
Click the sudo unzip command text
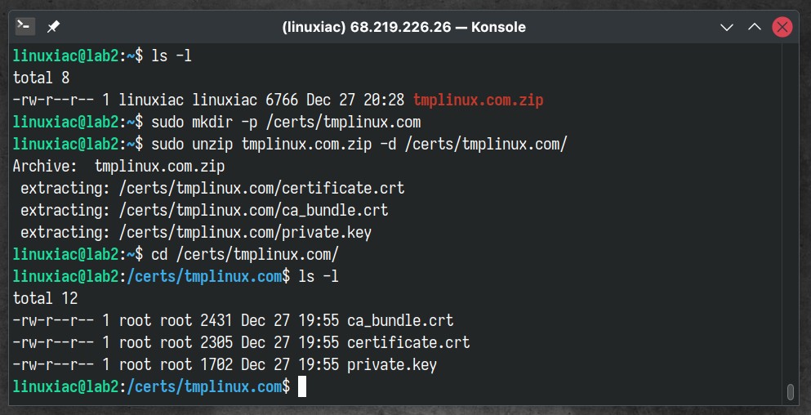click(x=359, y=145)
